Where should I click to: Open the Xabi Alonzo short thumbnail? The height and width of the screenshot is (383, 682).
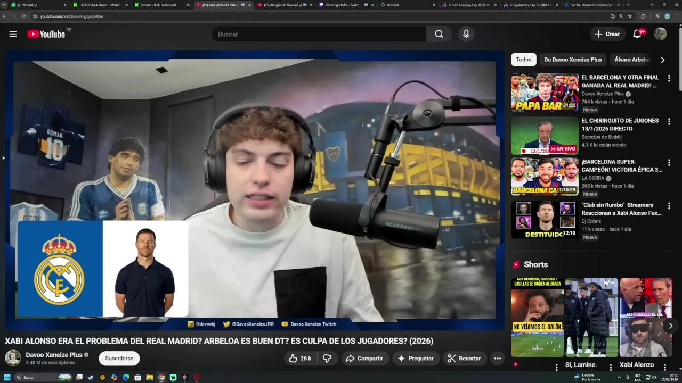(646, 318)
